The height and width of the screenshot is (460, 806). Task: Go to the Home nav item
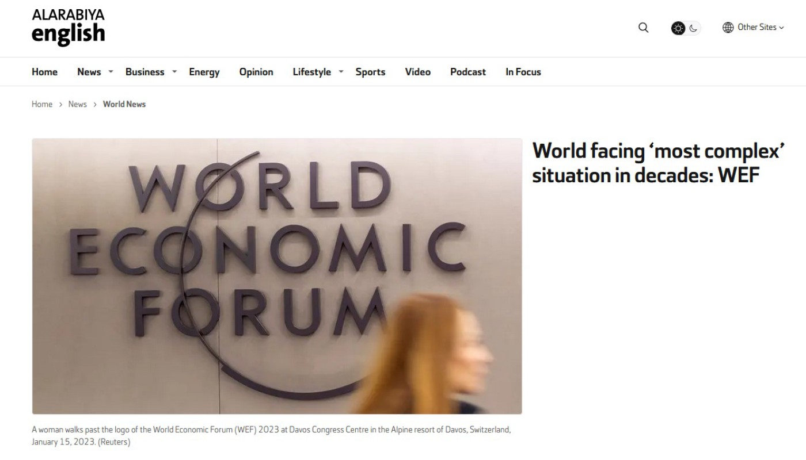[x=44, y=72]
